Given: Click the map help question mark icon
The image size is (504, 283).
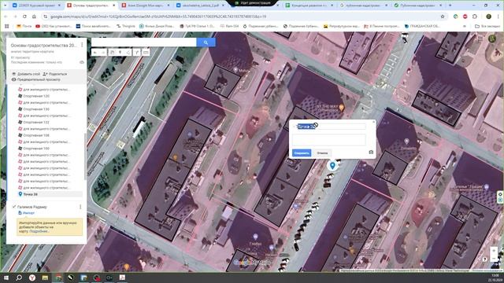Looking at the screenshot, I should coord(485,259).
